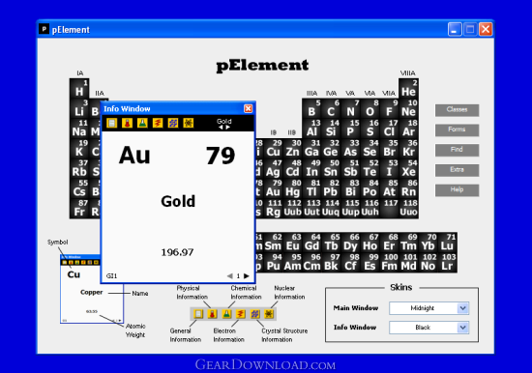Show Electron Information lightning icon

[158, 123]
